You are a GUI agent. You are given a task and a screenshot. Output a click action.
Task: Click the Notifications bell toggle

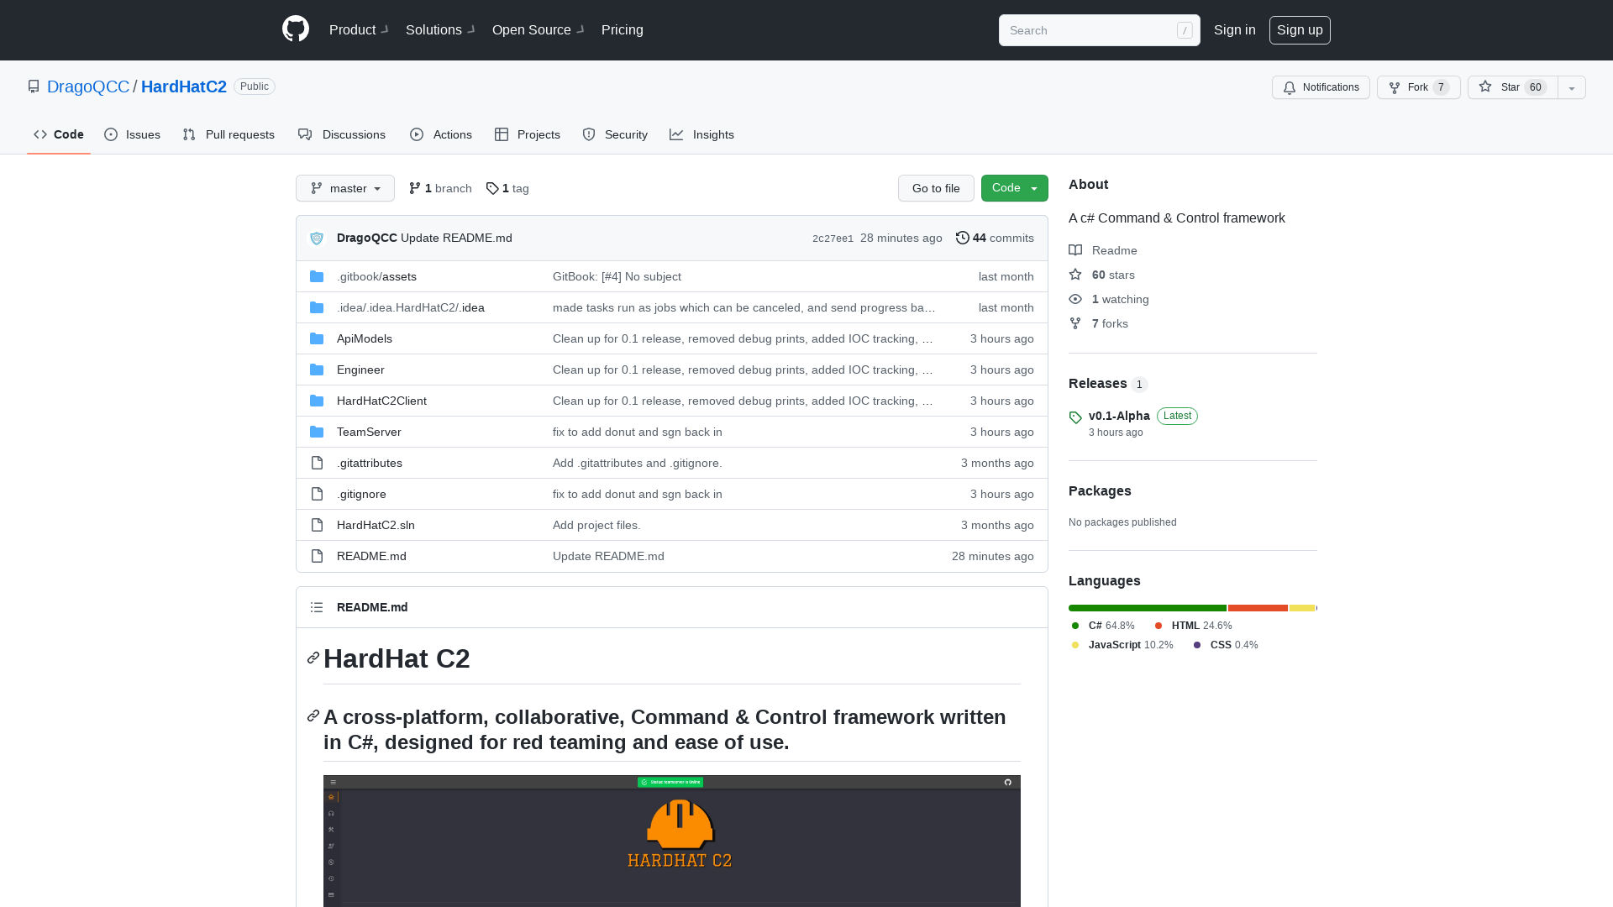click(1321, 87)
